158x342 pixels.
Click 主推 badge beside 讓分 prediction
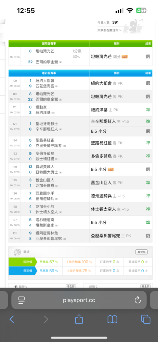(x=124, y=56)
